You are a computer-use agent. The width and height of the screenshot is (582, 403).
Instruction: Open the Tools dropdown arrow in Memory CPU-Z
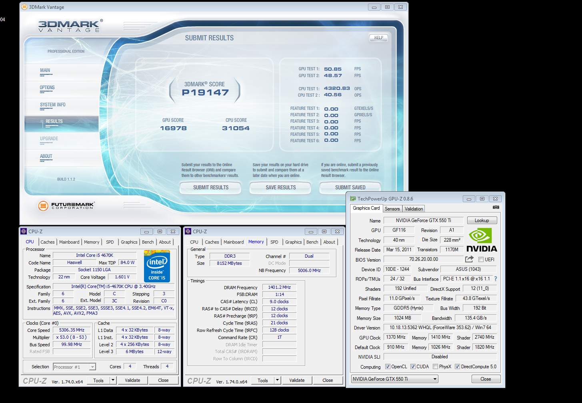click(x=277, y=380)
